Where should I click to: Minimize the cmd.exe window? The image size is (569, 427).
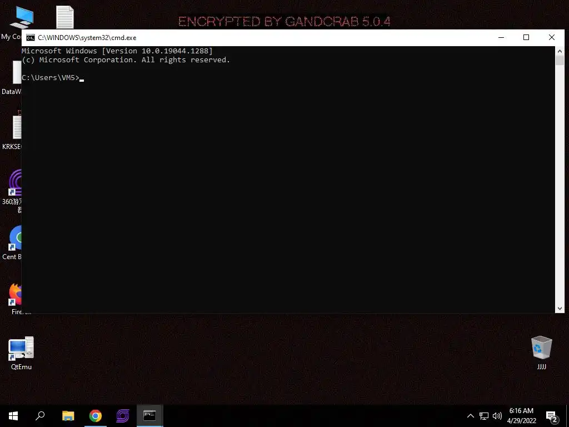coord(501,37)
